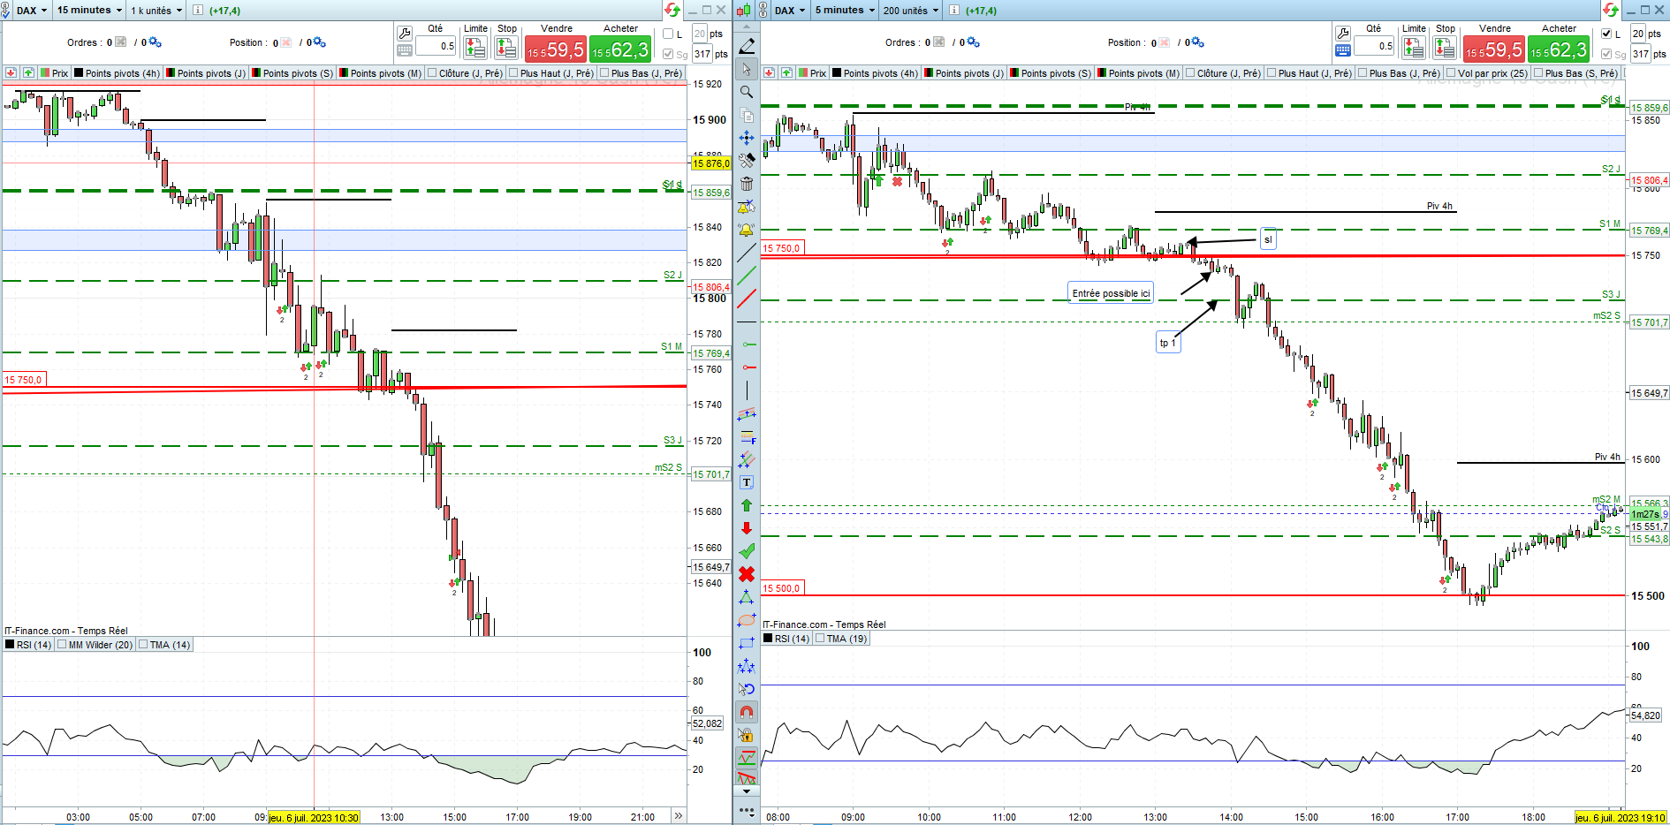
Task: Click the refresh arrows button in right chart header
Action: (x=1611, y=11)
